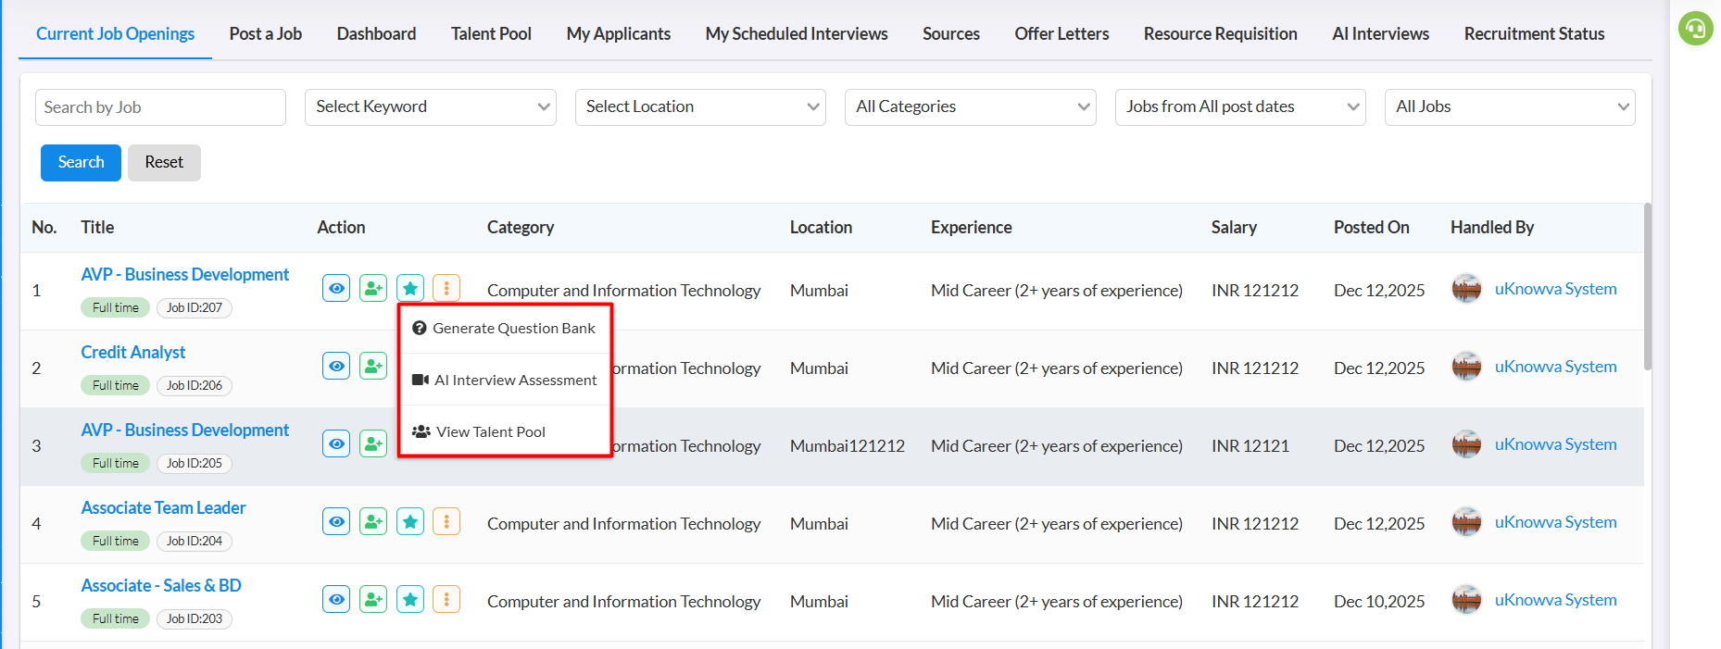Open three-dot menu for Associate - Sales & BD

click(446, 600)
